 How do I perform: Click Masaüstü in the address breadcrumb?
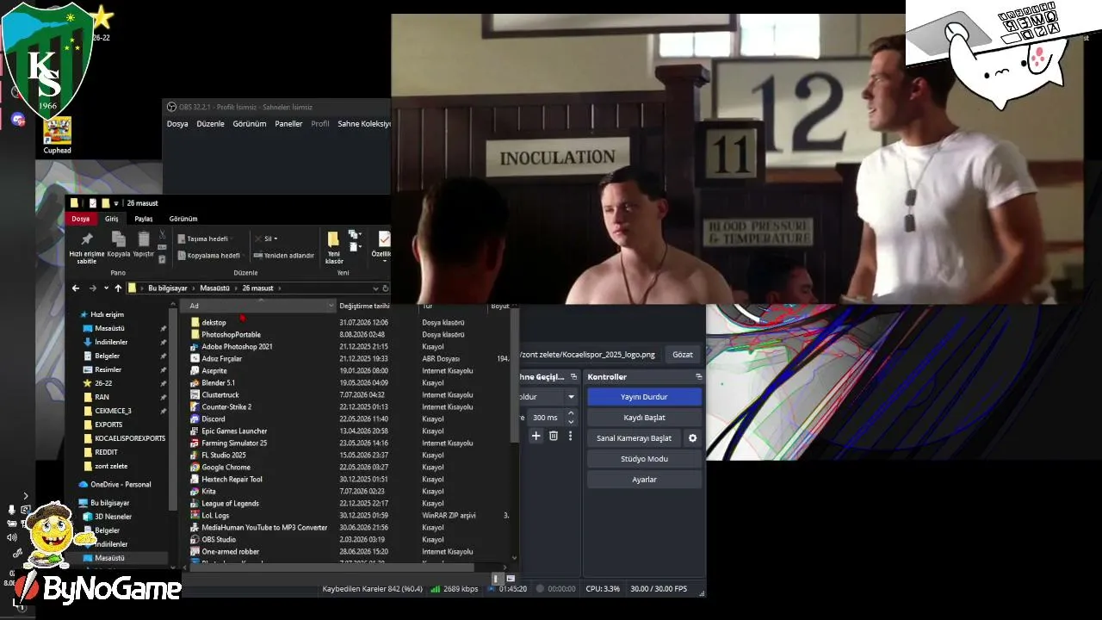coord(214,288)
